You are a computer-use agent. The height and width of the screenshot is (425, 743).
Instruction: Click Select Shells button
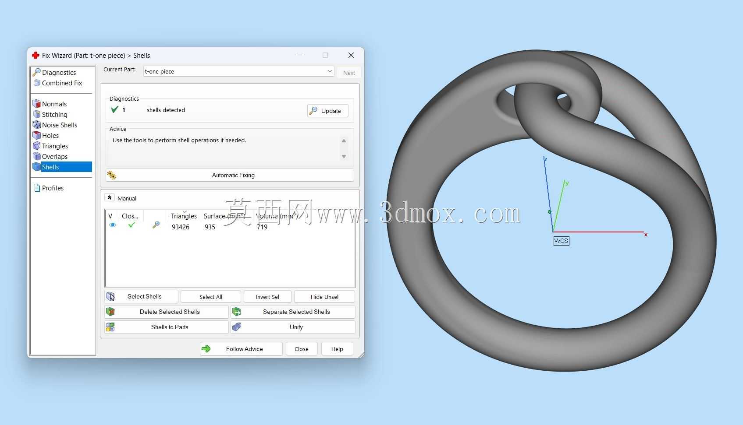[142, 296]
